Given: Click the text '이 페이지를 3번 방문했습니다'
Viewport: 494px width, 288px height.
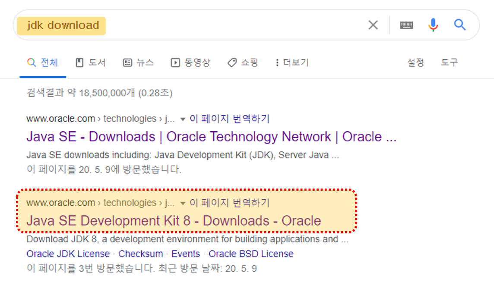Looking at the screenshot, I should click(x=91, y=269).
